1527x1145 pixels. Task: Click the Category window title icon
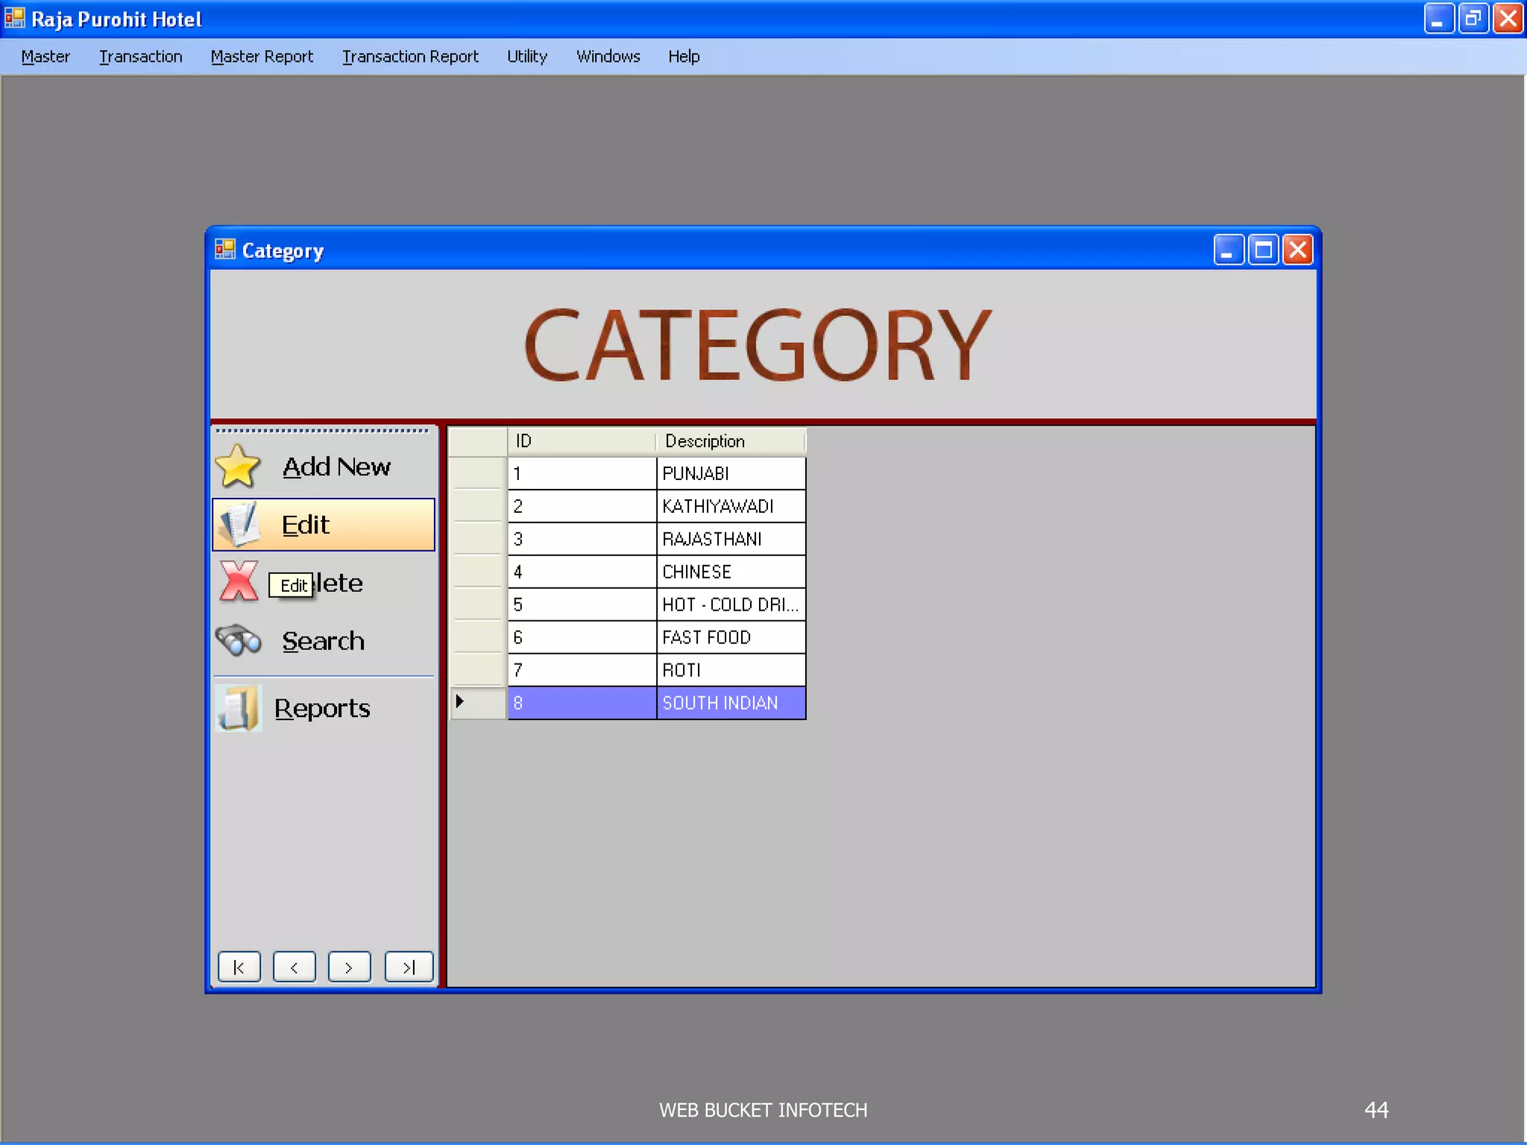click(225, 249)
